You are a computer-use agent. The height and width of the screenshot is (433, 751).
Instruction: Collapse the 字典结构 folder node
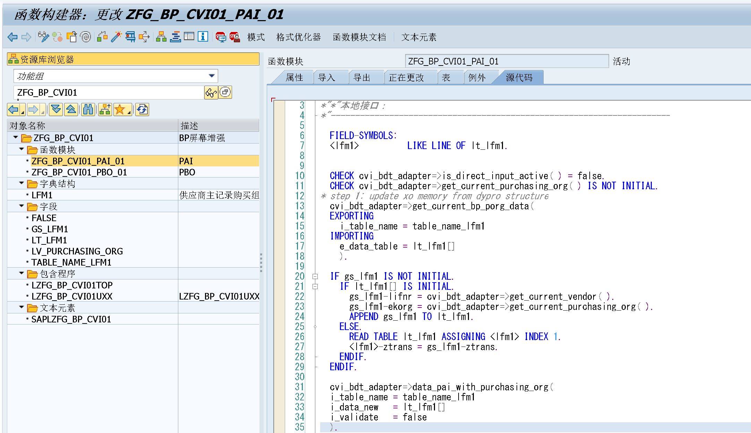22,183
